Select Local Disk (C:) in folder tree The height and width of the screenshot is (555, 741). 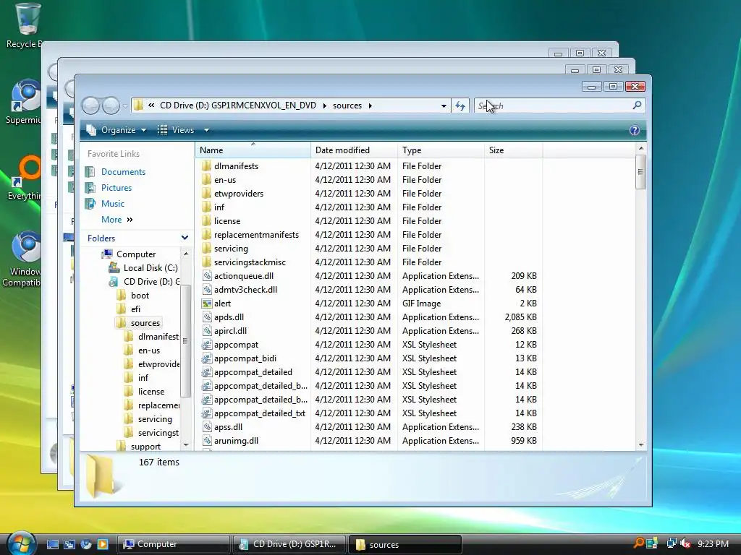click(x=151, y=268)
